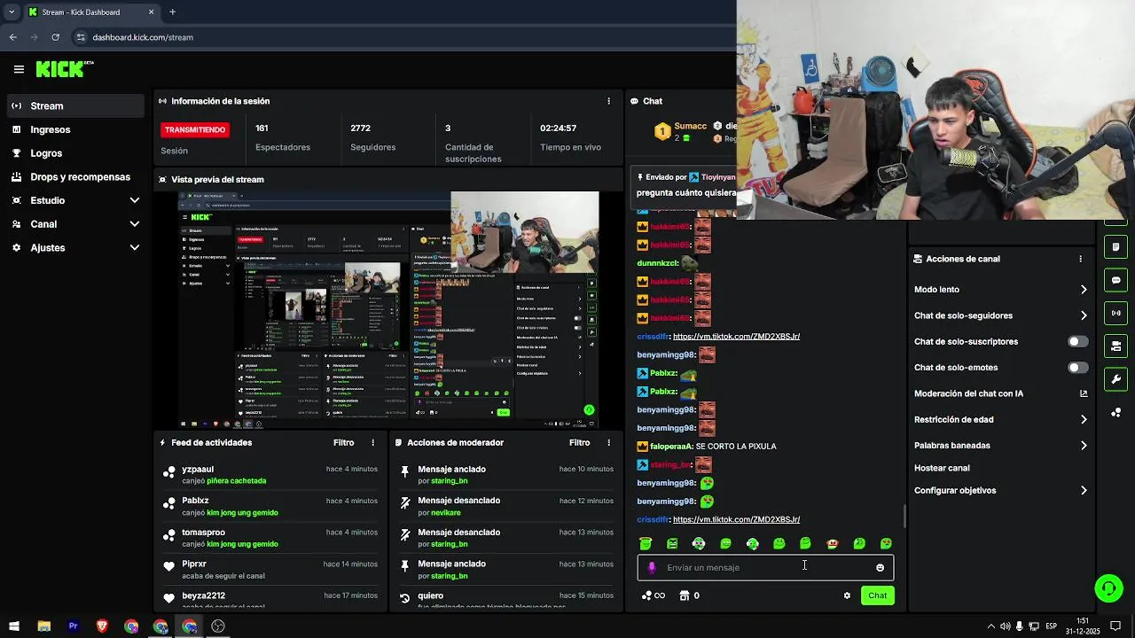Open Brave browser from taskbar
This screenshot has width=1135, height=638.
102,626
